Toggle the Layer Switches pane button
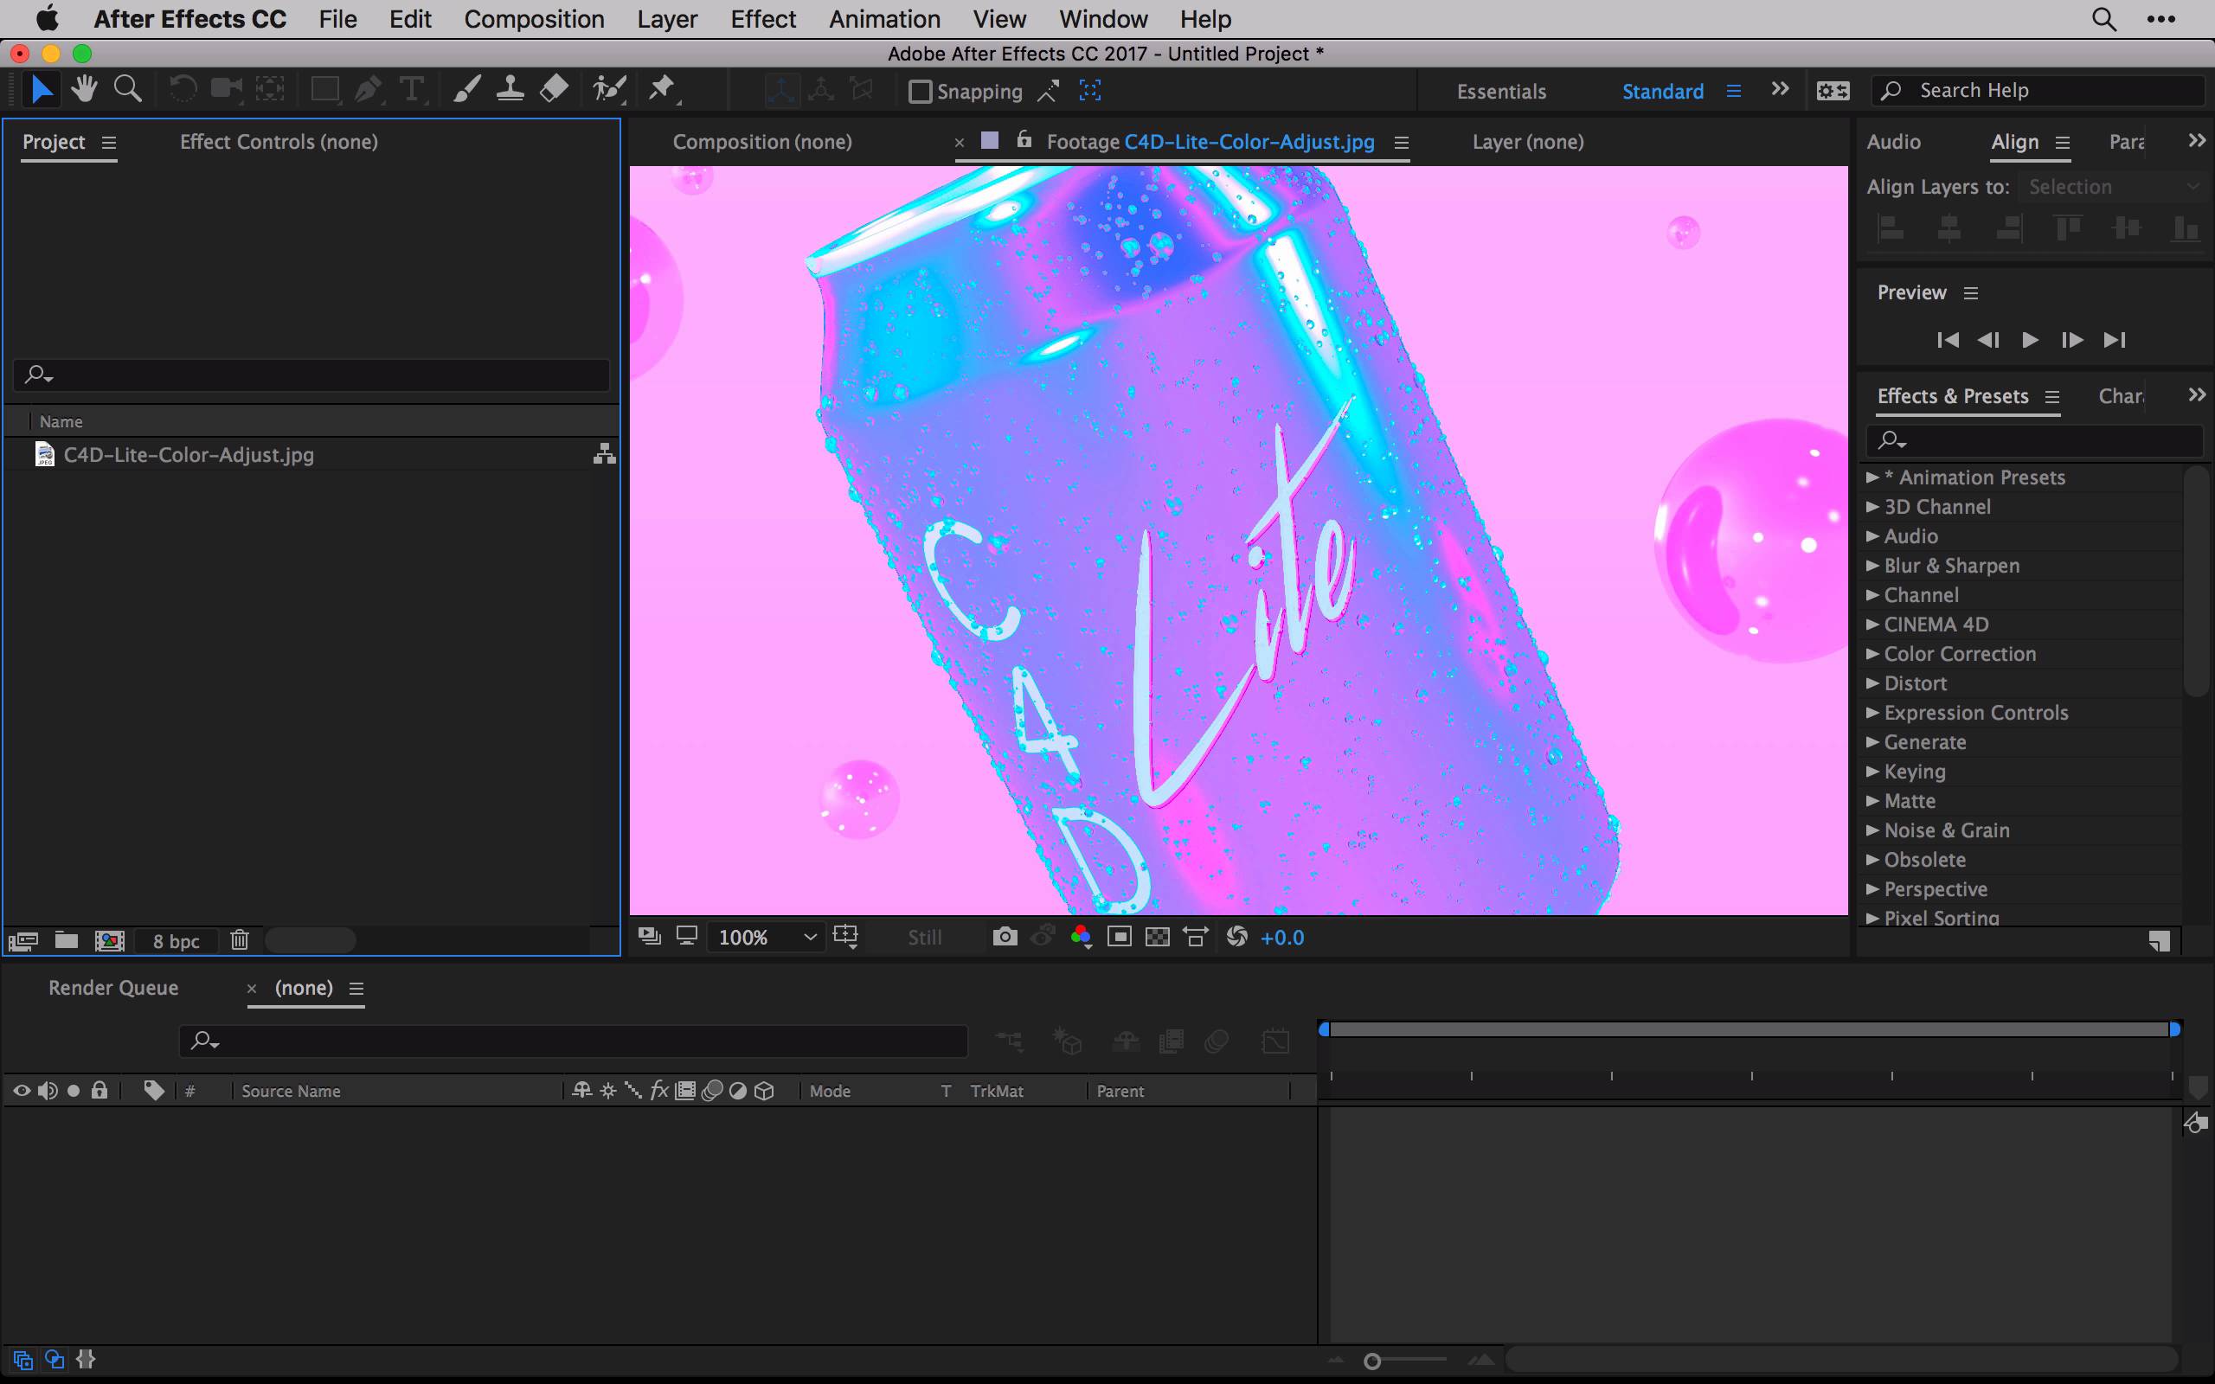Screen dimensions: 2215x1384 click(22, 1359)
